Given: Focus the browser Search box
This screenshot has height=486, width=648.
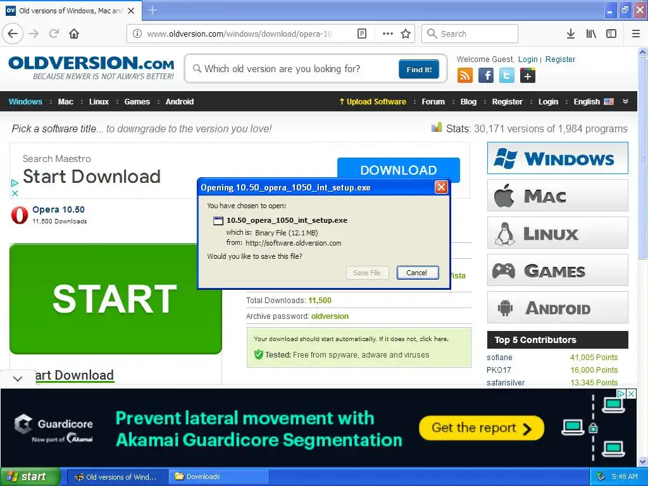Looking at the screenshot, I should coord(470,34).
